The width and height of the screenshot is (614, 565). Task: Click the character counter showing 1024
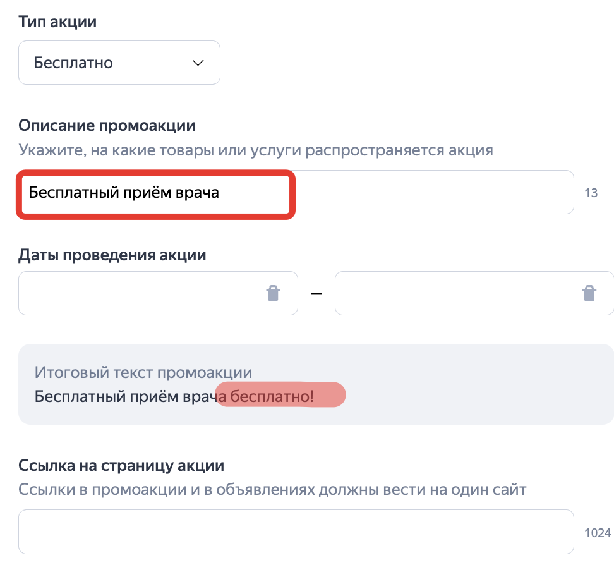597,533
